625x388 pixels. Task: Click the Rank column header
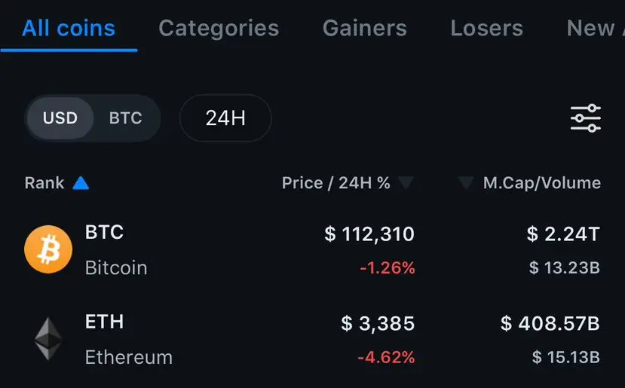[44, 183]
